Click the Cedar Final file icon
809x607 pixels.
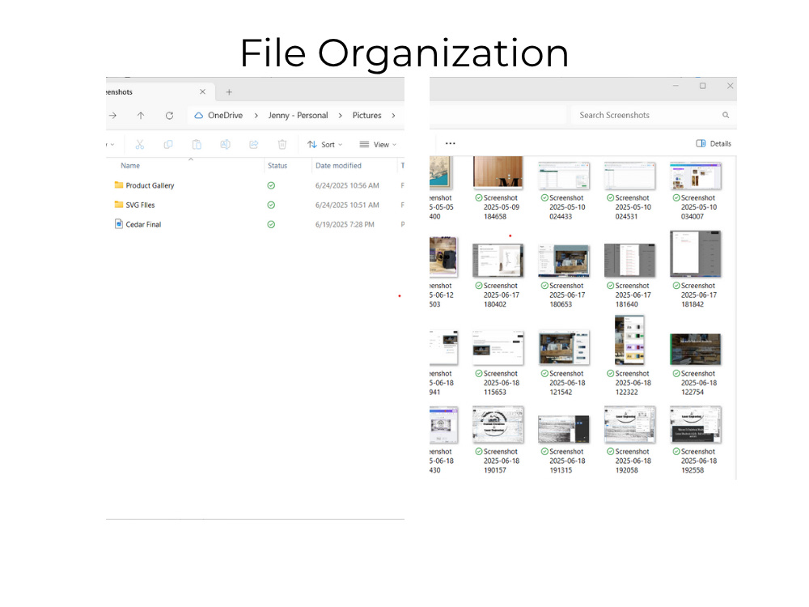[119, 224]
